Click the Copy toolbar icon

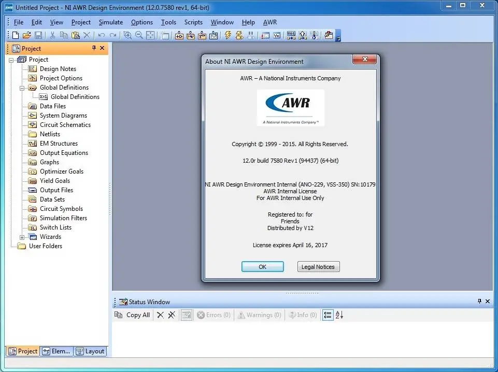pyautogui.click(x=64, y=35)
